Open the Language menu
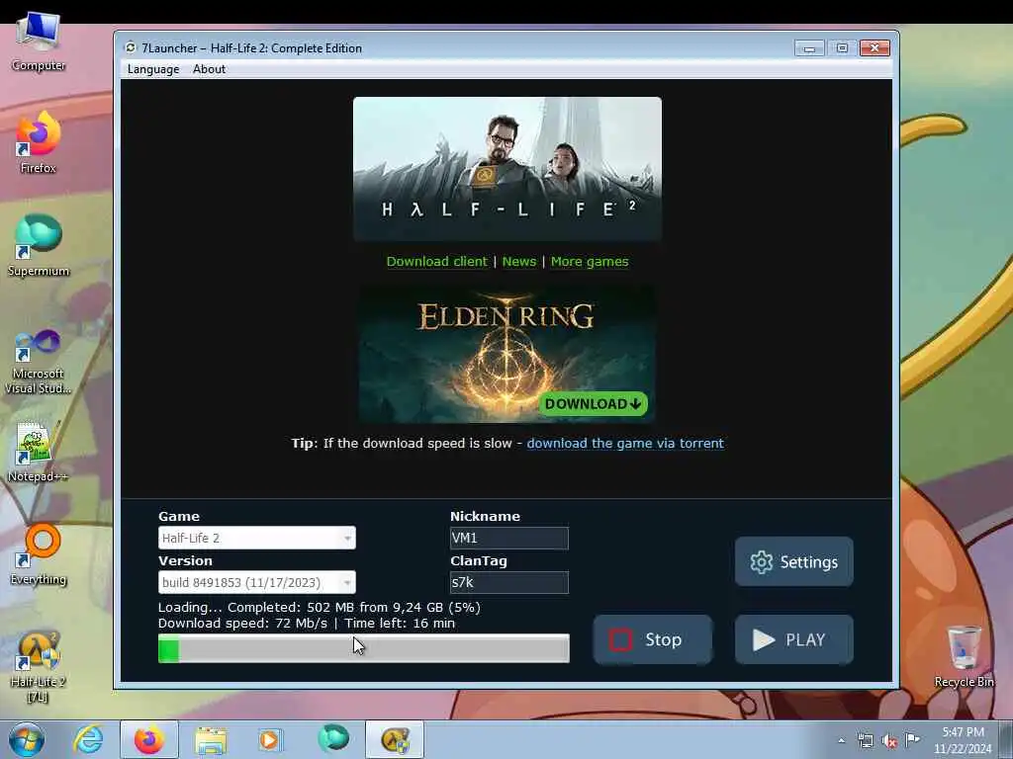 pos(153,69)
